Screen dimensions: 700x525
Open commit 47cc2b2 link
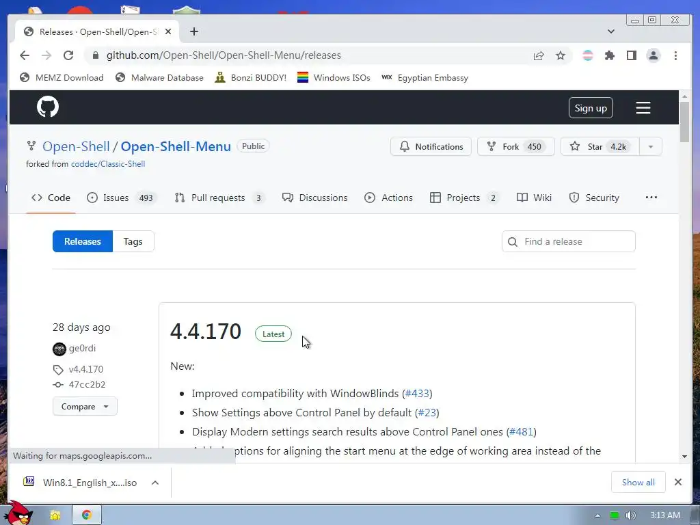tap(87, 384)
